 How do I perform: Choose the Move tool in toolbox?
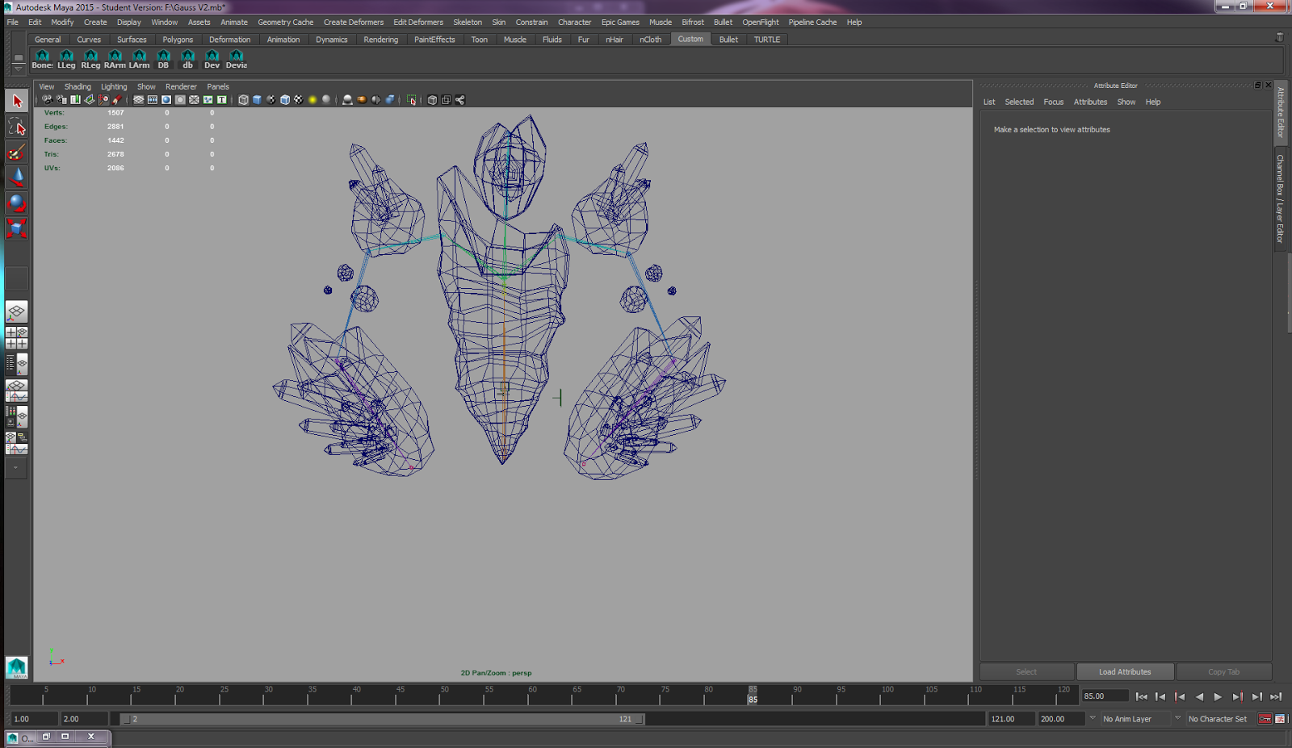click(x=16, y=178)
